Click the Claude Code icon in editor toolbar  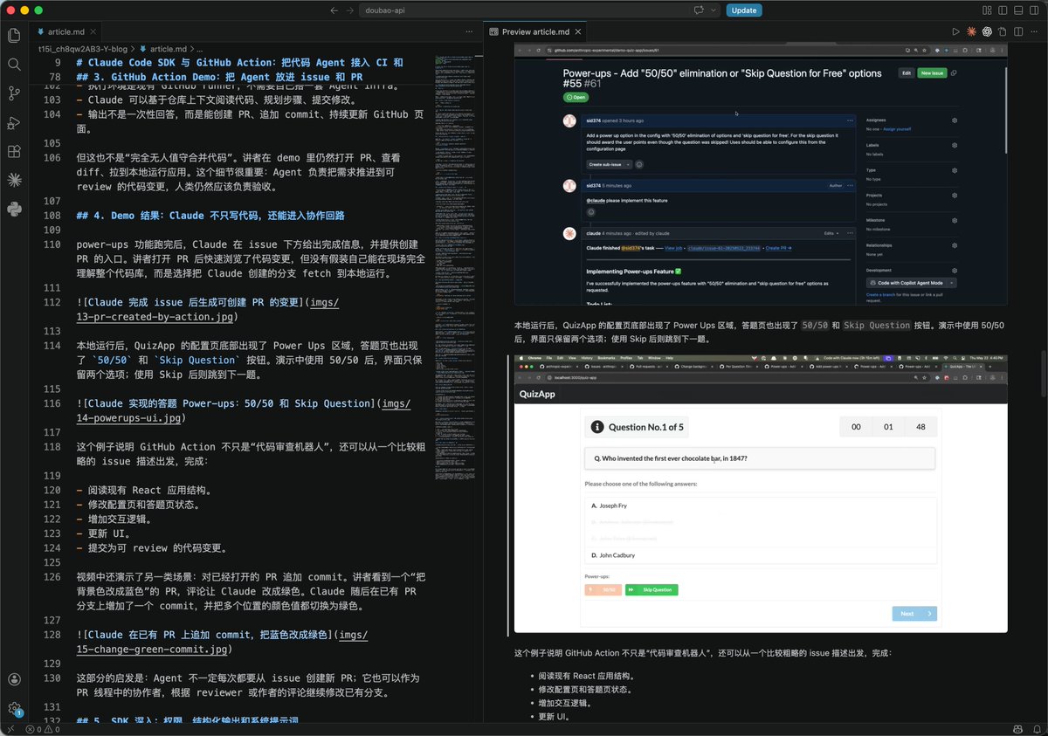pos(971,31)
